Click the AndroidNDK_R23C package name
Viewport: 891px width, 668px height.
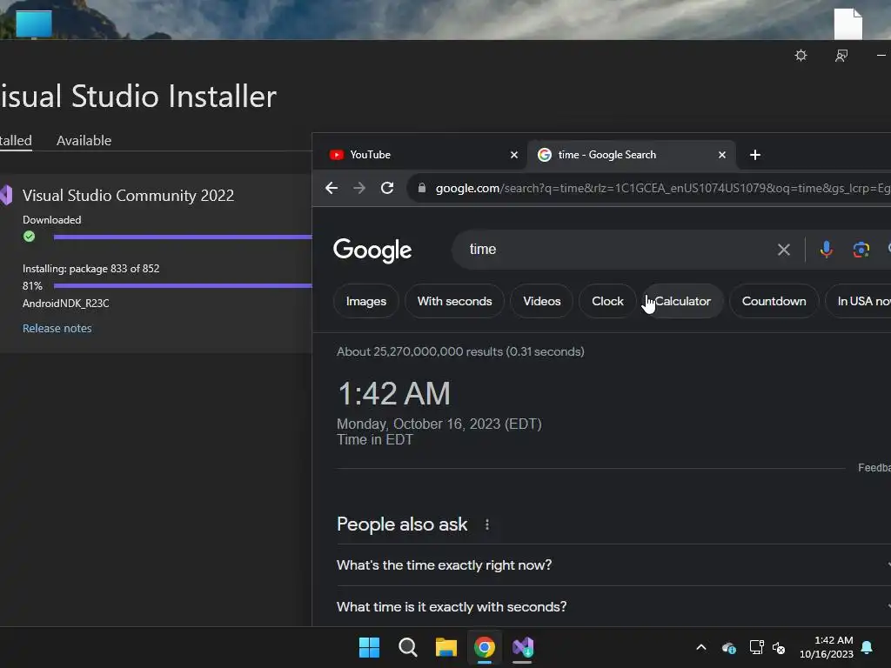point(66,304)
